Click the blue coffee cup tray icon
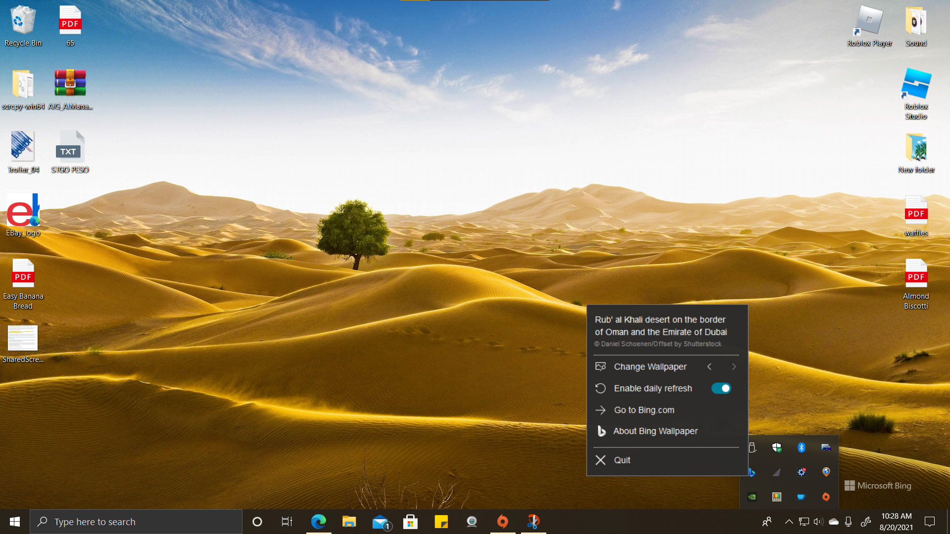Viewport: 950px width, 534px height. click(802, 497)
